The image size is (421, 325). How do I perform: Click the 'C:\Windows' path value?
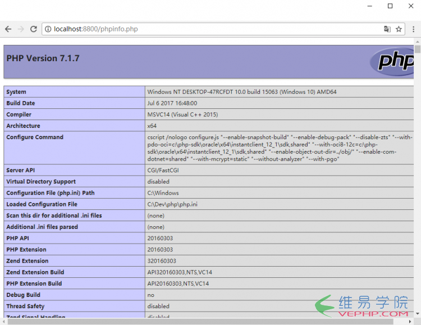[x=163, y=193]
